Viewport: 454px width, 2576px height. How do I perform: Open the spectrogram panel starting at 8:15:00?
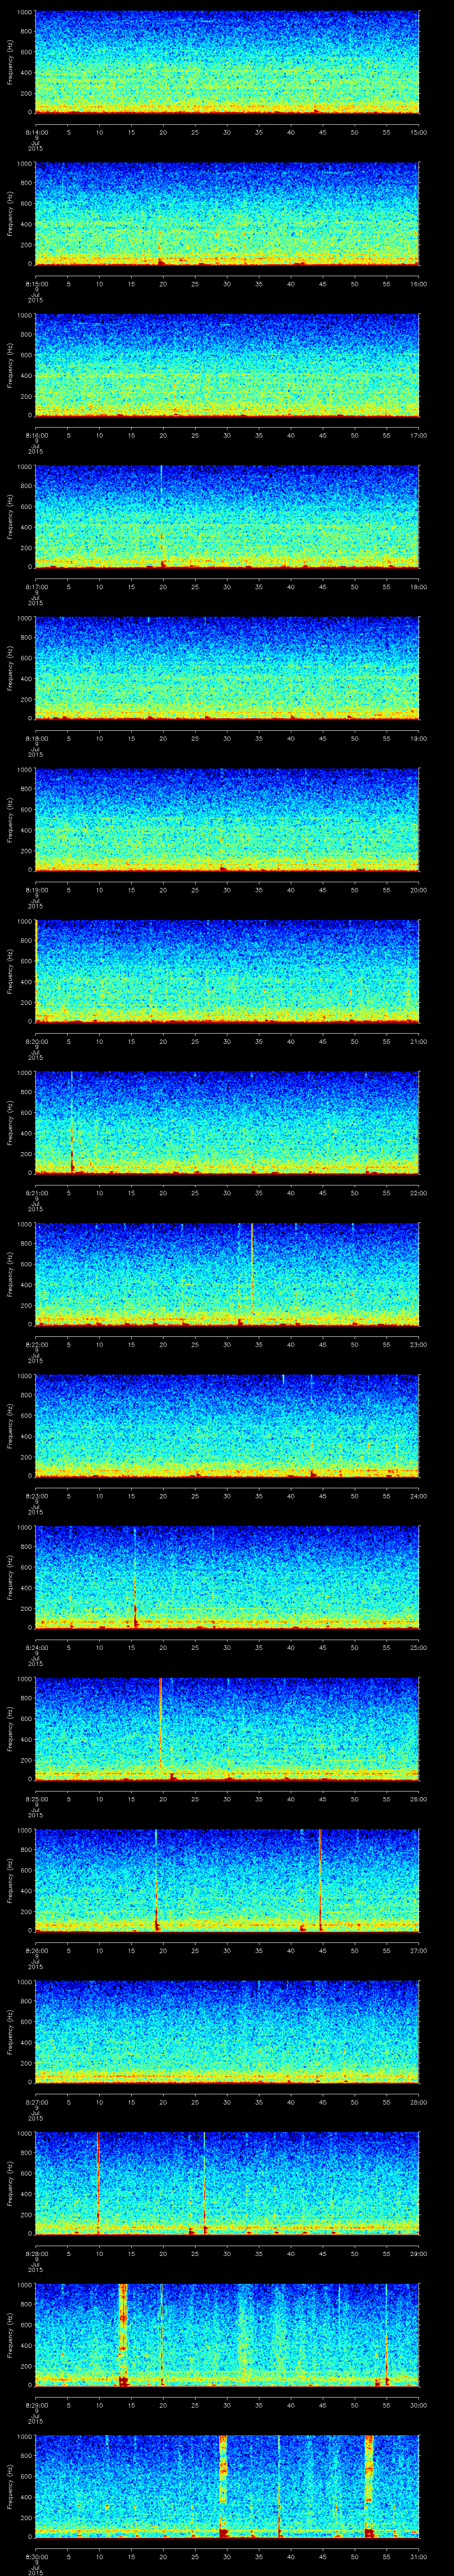click(227, 213)
